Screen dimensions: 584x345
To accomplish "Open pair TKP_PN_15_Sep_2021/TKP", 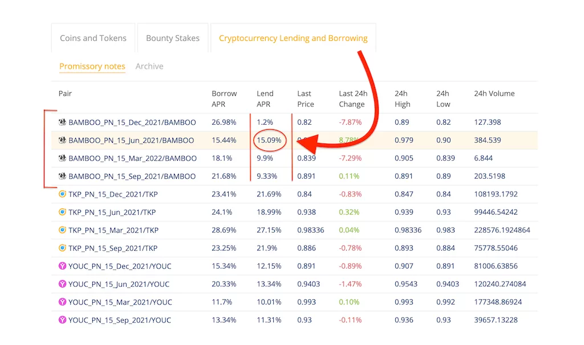I will 113,248.
